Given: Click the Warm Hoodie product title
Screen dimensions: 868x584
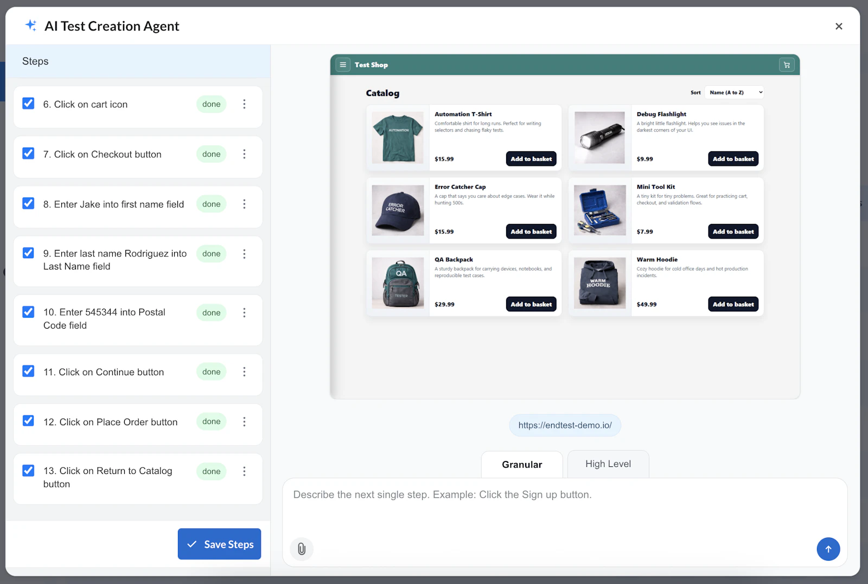Looking at the screenshot, I should point(657,260).
